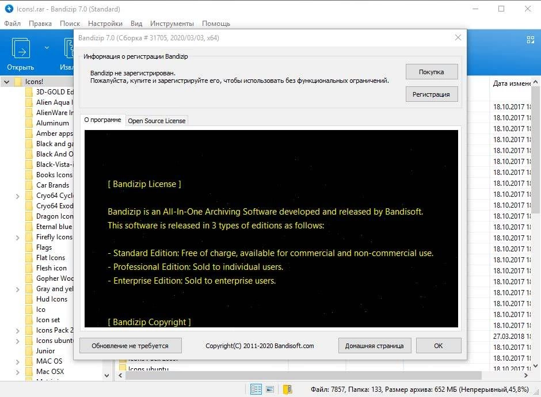Click the Обновление не требуется button

[131, 346]
